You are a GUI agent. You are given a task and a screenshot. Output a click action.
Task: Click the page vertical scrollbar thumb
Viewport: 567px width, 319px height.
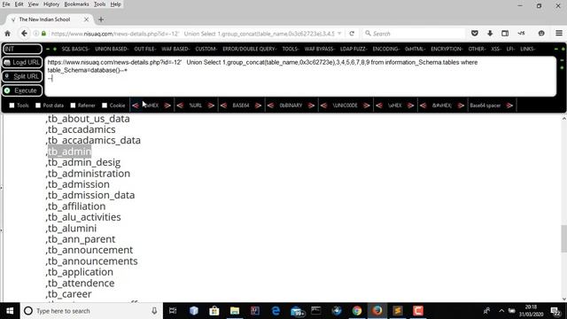tap(563, 238)
